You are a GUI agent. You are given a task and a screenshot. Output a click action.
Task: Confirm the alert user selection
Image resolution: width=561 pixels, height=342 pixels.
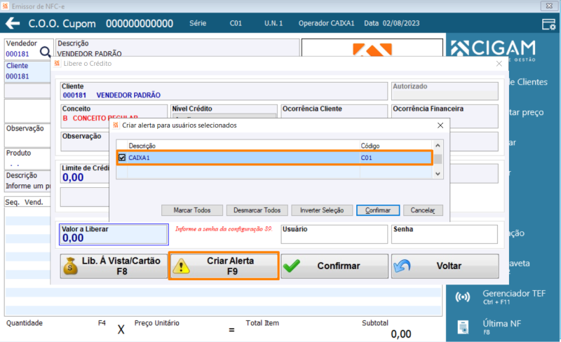click(x=378, y=210)
